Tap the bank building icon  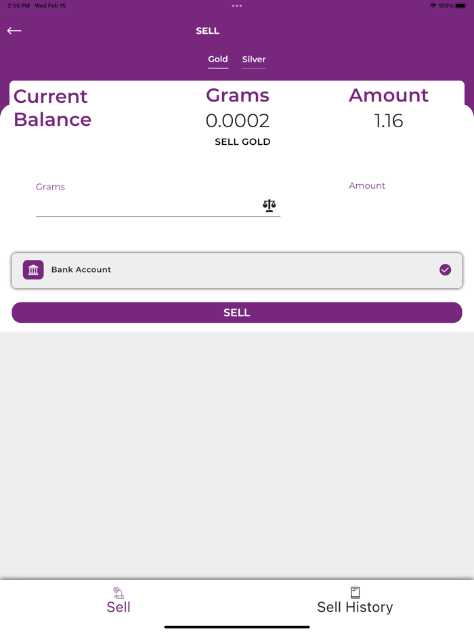click(x=33, y=270)
